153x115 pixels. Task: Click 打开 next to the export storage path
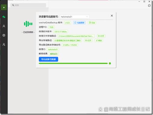click(x=88, y=40)
